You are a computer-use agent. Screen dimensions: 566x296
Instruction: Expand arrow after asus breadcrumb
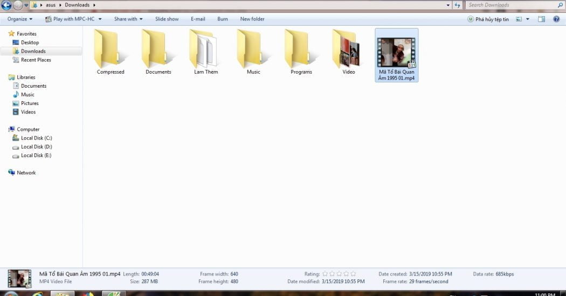pyautogui.click(x=60, y=5)
